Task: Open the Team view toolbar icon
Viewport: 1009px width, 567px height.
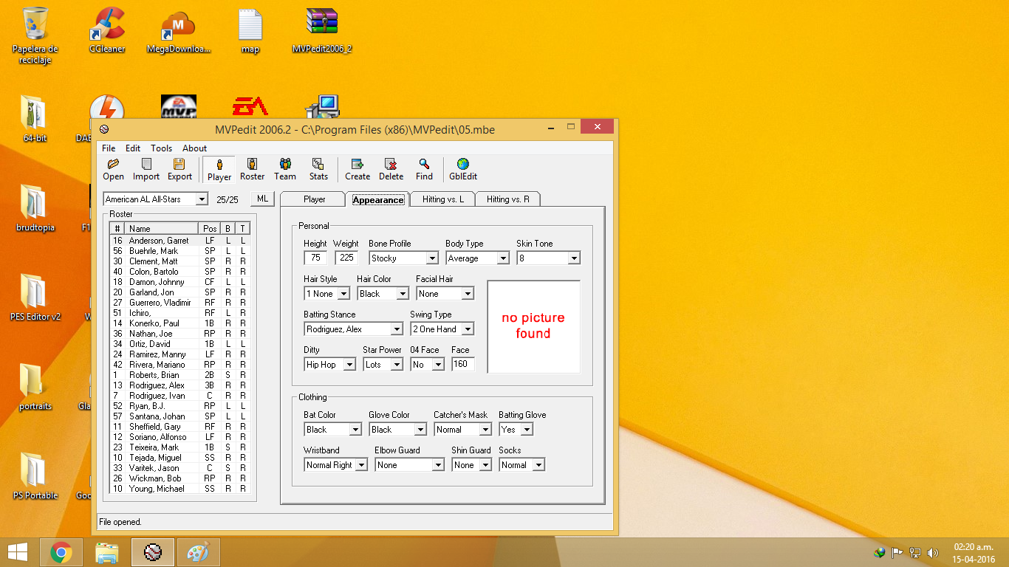Action: 285,169
